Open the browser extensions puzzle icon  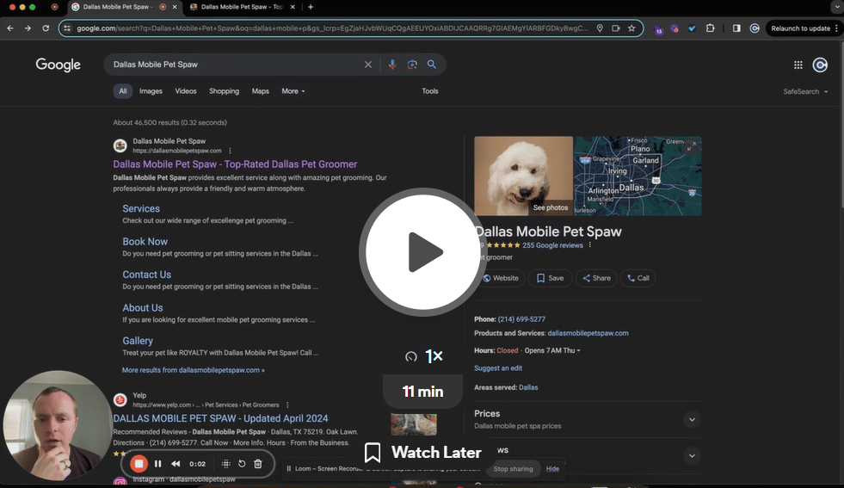710,28
